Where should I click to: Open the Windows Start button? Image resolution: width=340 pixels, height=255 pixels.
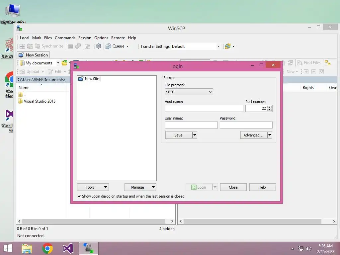click(x=8, y=248)
